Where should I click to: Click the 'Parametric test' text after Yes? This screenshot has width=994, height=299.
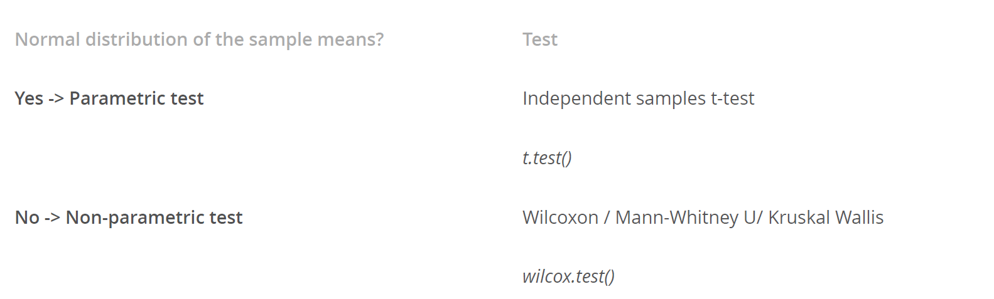pyautogui.click(x=136, y=98)
